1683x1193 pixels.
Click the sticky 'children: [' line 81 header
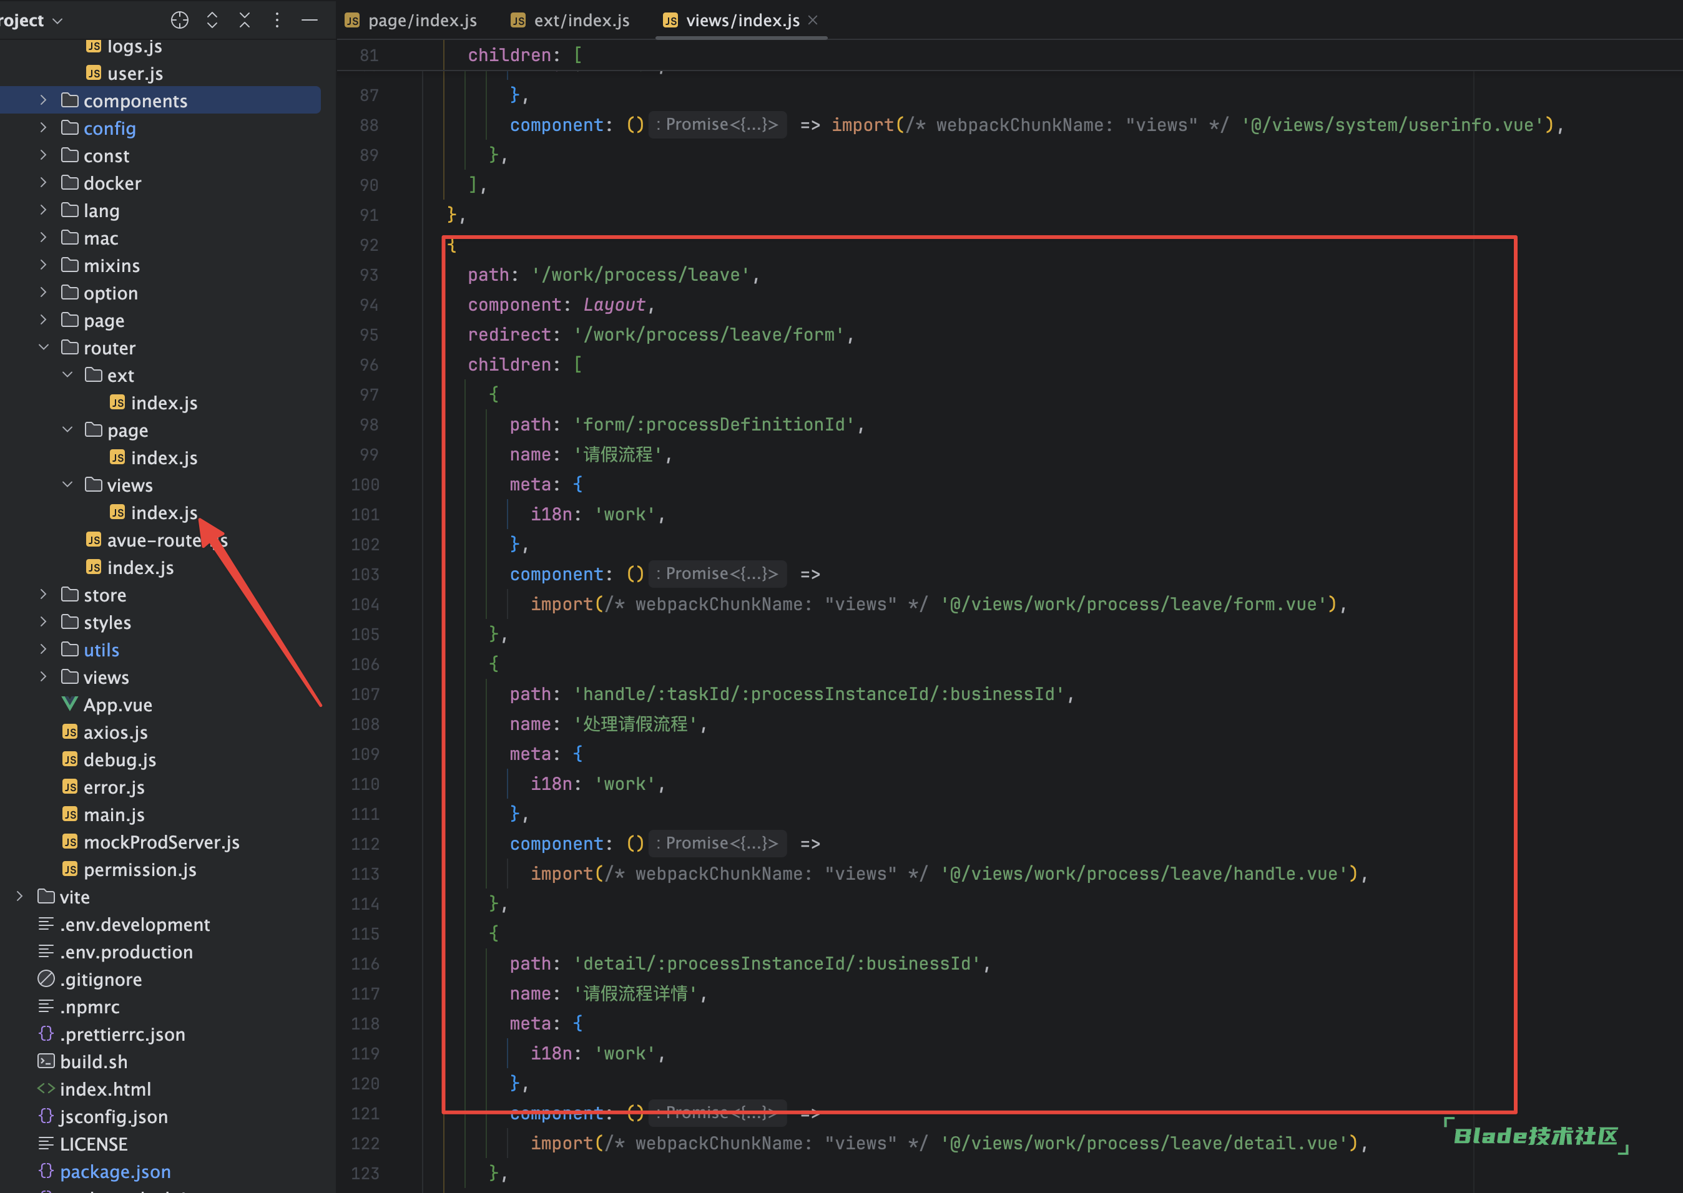point(525,55)
